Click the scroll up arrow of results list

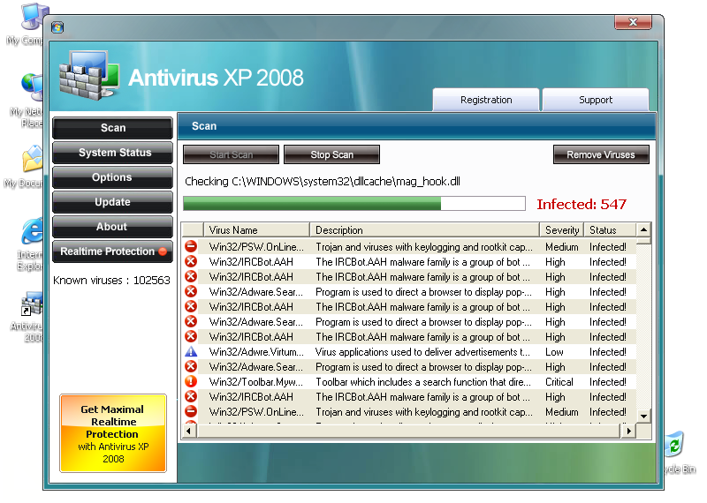click(644, 229)
